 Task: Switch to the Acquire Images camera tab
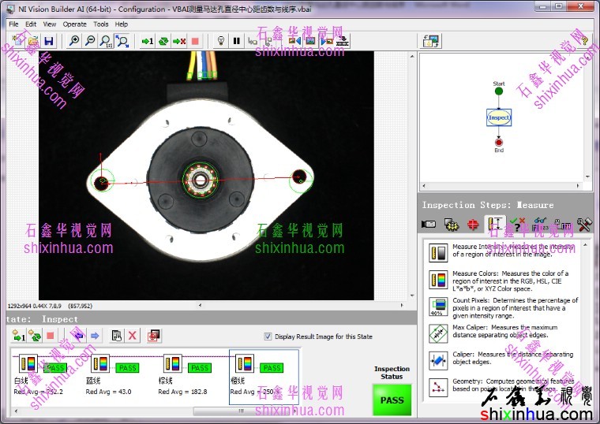(430, 225)
